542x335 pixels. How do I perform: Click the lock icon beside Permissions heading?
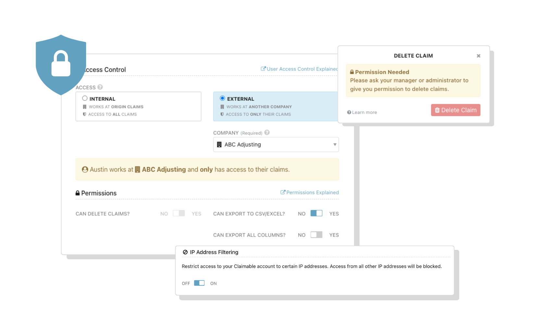[x=78, y=193]
